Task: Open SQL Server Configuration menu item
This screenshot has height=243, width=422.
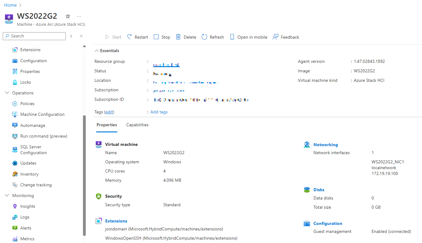Action: pos(33,150)
